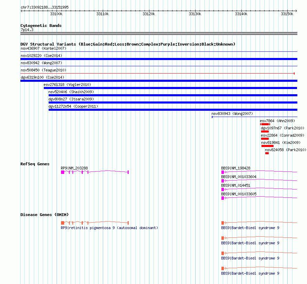This screenshot has width=307, height=284.
Task: Click the 33110k ruler tick label
Action: (102, 14)
